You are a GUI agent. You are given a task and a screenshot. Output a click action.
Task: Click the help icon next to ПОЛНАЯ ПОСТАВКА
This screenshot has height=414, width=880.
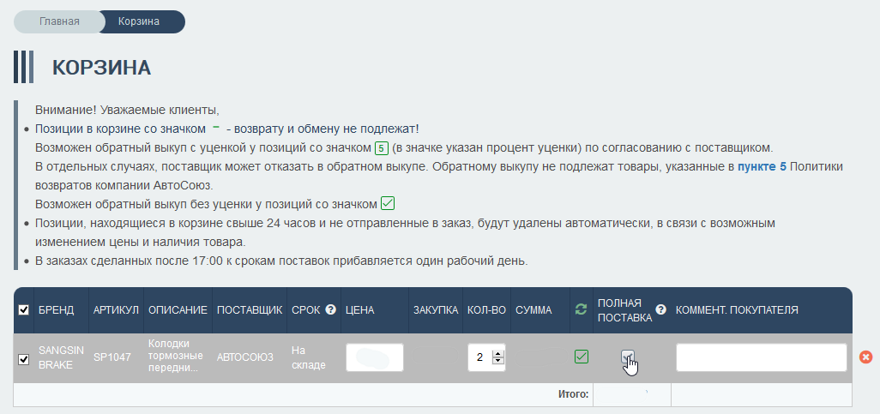point(660,309)
